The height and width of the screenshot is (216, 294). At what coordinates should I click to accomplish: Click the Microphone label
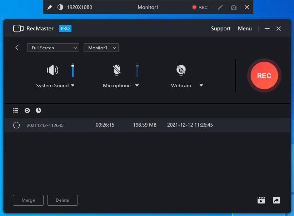116,85
